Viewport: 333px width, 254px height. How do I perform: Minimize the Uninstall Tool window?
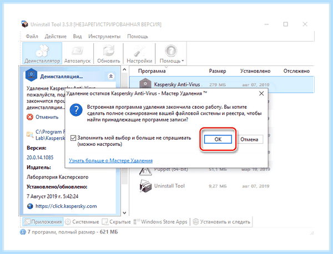(267, 24)
